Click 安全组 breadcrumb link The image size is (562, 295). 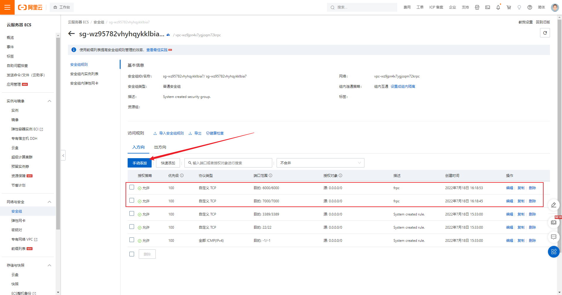[99, 22]
